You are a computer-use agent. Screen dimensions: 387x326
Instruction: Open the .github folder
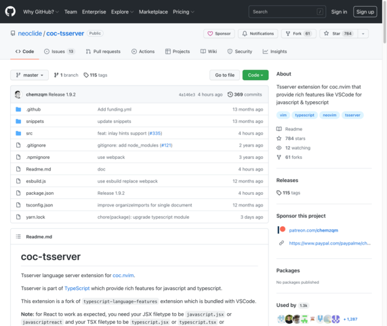click(33, 109)
